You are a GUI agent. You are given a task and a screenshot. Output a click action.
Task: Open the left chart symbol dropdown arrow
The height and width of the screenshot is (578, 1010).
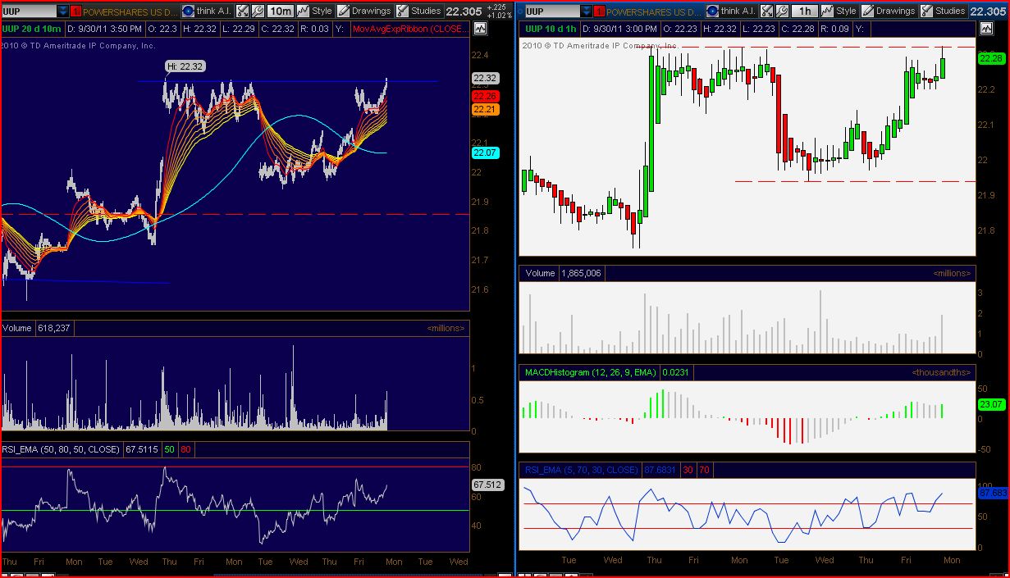coord(63,11)
